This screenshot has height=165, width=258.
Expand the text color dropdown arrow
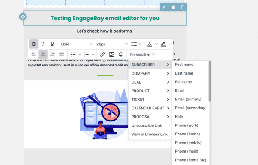click(x=157, y=44)
